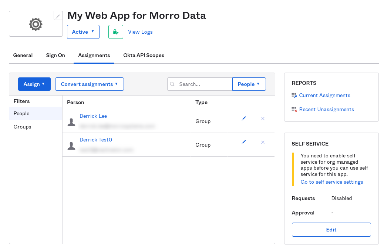
Task: Click the REPORTS heading
Action: (304, 83)
